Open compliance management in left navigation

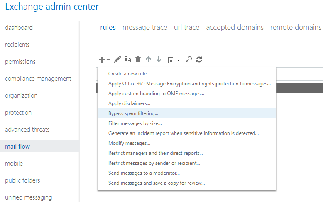pyautogui.click(x=38, y=79)
